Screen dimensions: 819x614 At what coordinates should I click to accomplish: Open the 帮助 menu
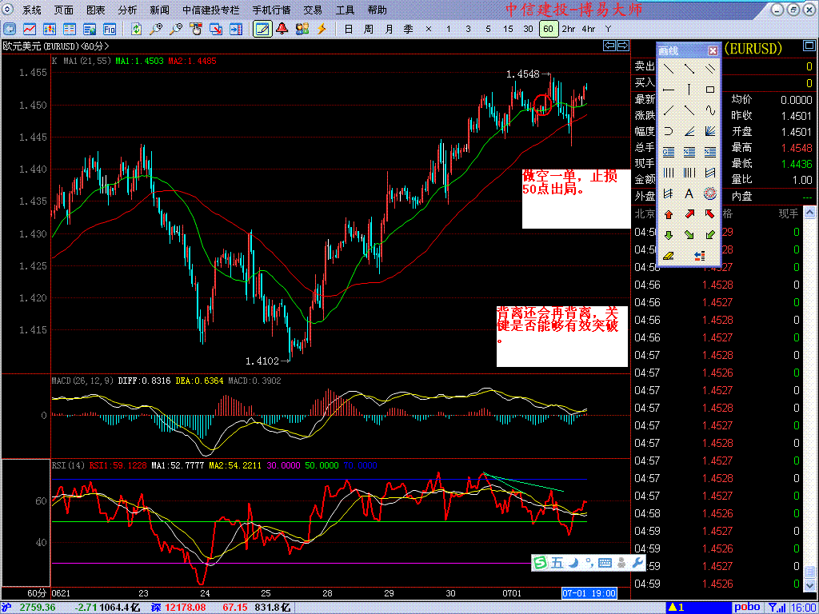378,10
